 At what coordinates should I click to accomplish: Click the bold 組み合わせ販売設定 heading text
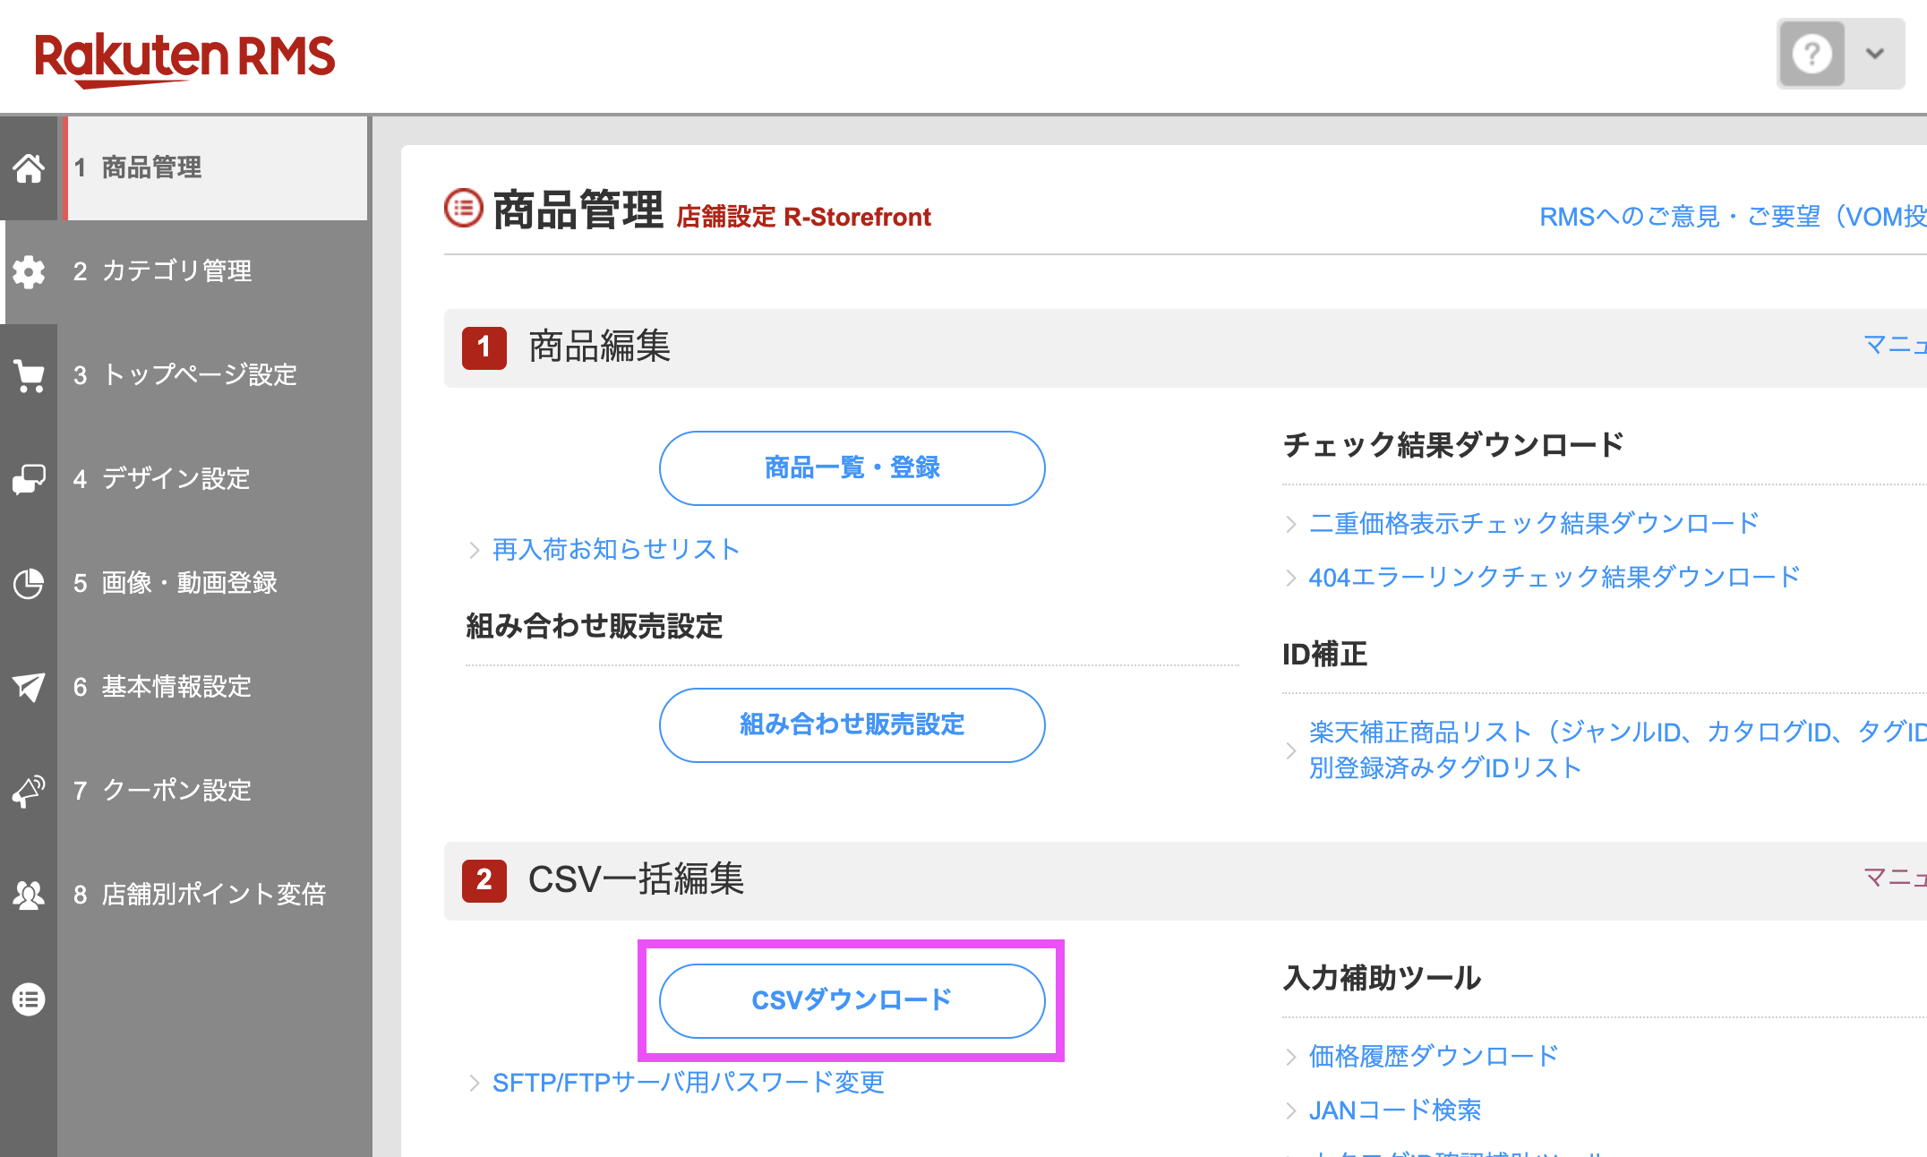pyautogui.click(x=595, y=627)
